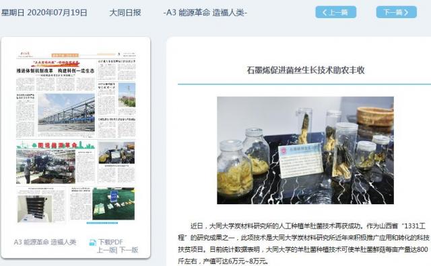Screen dimensions: 431x266
Task: Click the green table display photo on preview
Action: click(x=114, y=204)
